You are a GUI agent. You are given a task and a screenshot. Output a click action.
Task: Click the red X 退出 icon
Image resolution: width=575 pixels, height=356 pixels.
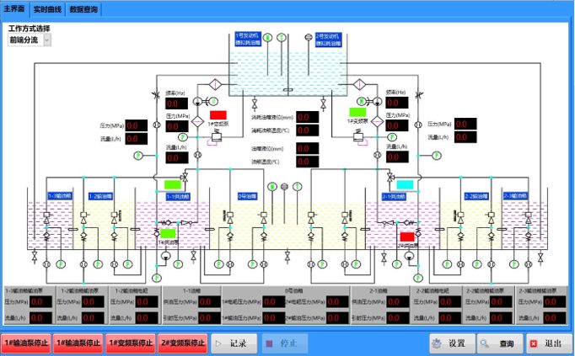pos(534,343)
